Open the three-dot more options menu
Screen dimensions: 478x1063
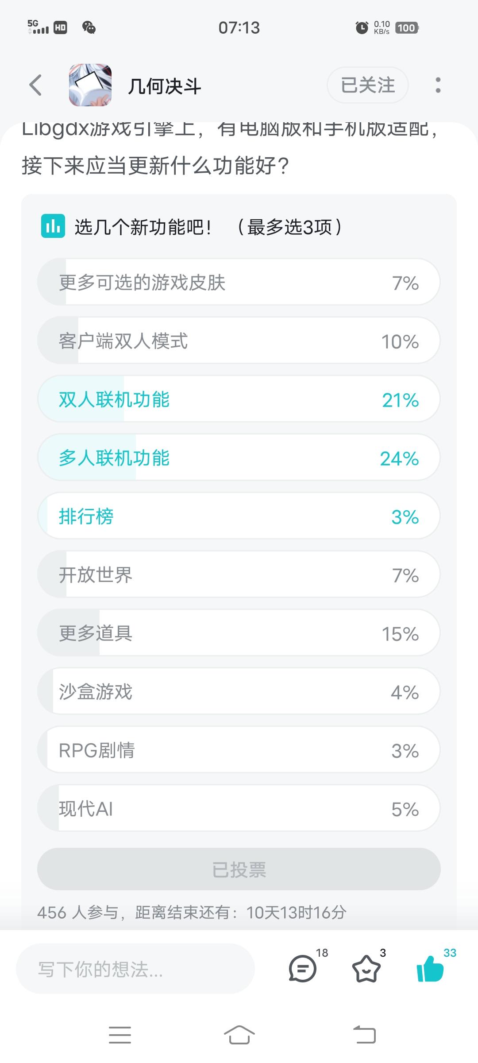point(438,85)
